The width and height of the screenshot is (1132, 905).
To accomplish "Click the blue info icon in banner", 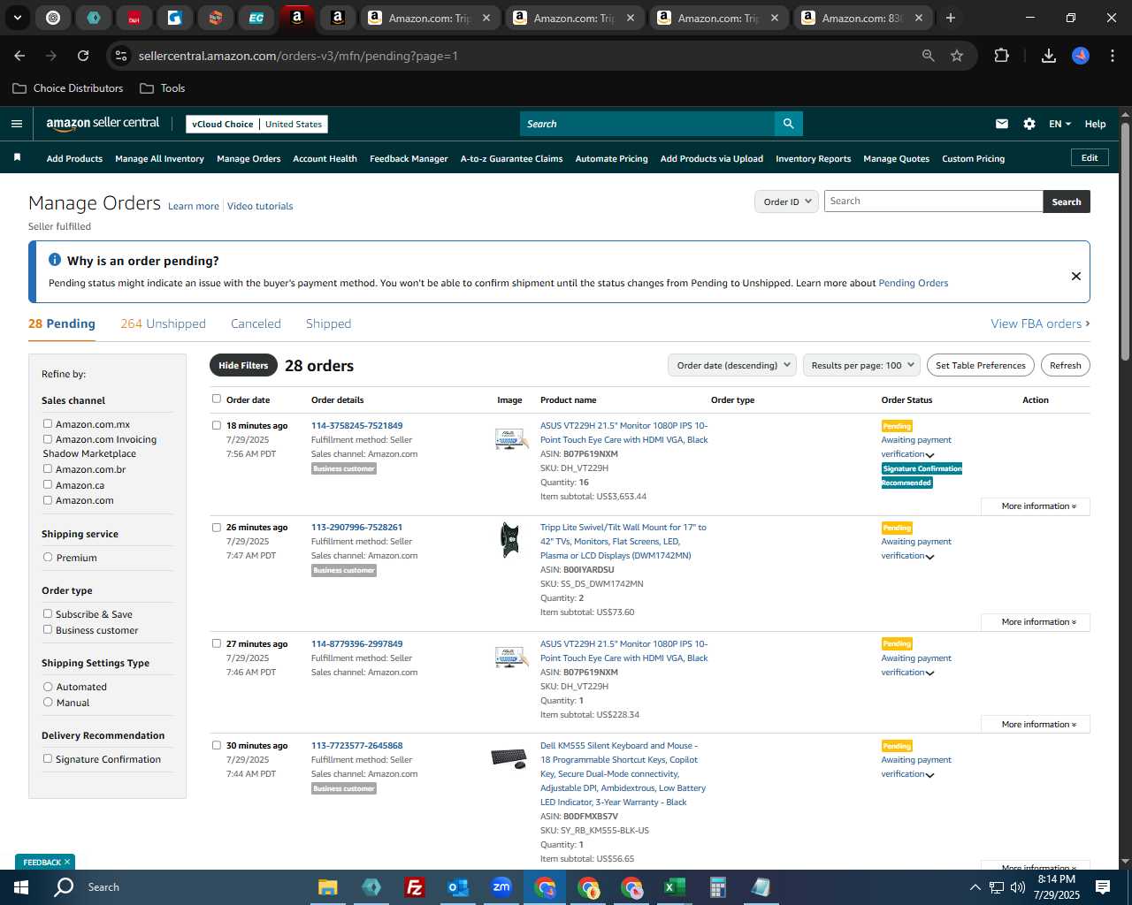I will click(x=55, y=260).
